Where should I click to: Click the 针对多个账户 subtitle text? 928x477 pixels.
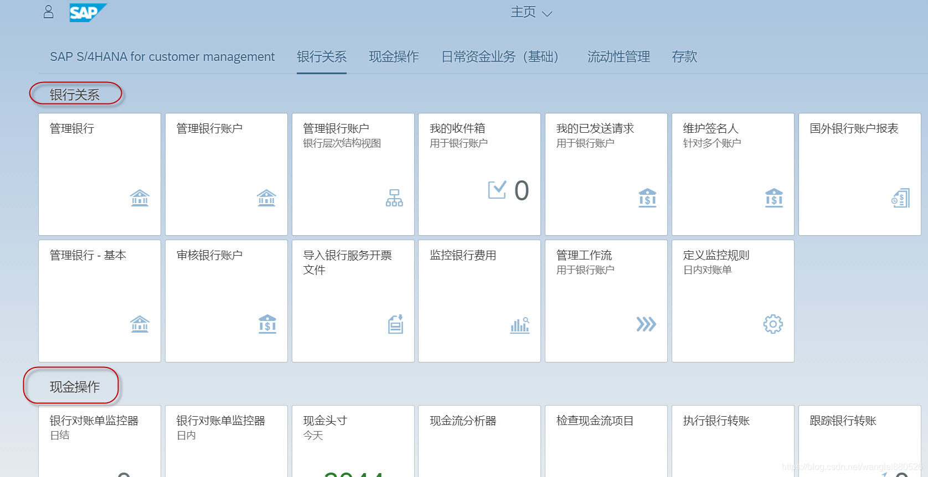point(712,143)
